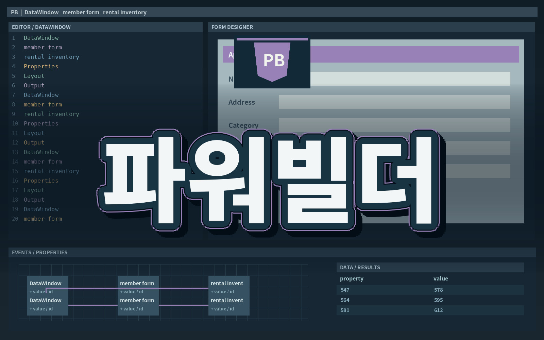This screenshot has height=340, width=544.
Task: Select the FORM DESIGNER panel header
Action: click(371, 27)
